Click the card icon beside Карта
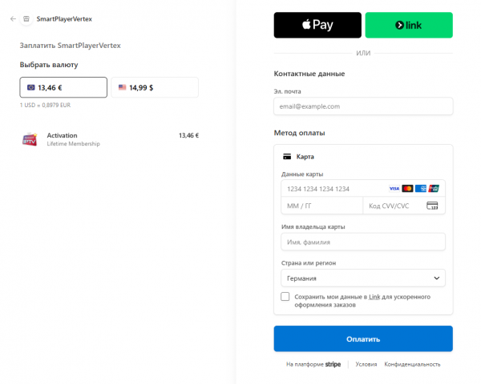Image resolution: width=481 pixels, height=384 pixels. point(287,157)
